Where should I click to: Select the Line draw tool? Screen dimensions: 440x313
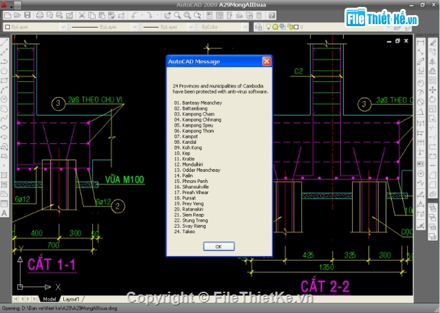pyautogui.click(x=4, y=43)
